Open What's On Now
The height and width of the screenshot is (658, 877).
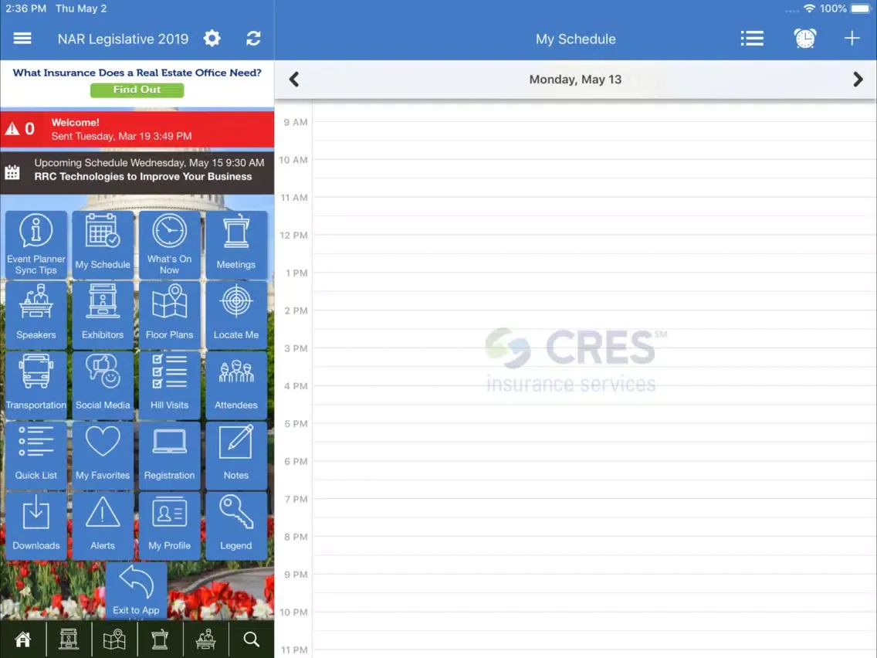pyautogui.click(x=170, y=245)
